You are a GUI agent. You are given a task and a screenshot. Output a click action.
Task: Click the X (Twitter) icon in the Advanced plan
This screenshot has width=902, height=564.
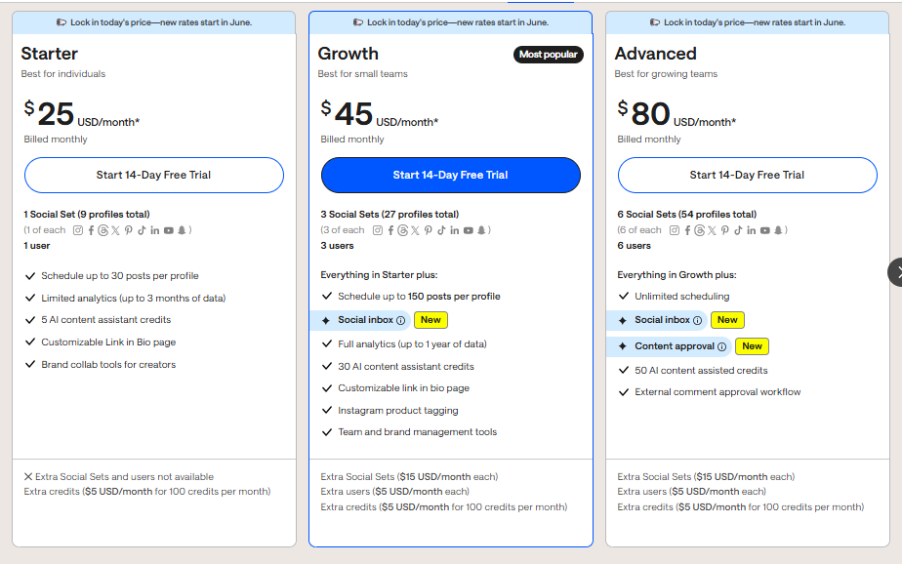click(x=710, y=230)
